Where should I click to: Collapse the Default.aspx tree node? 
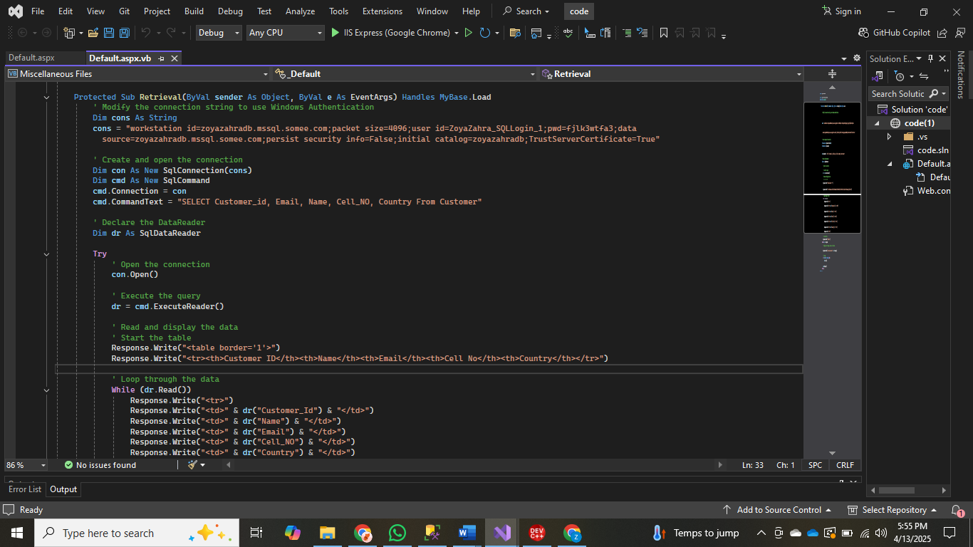889,164
